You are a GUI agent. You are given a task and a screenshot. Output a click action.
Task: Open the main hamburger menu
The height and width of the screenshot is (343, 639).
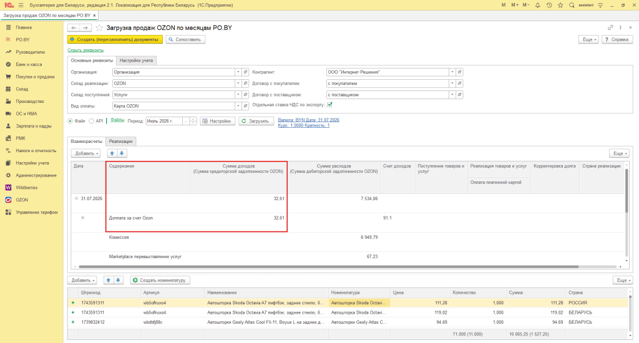(x=21, y=5)
